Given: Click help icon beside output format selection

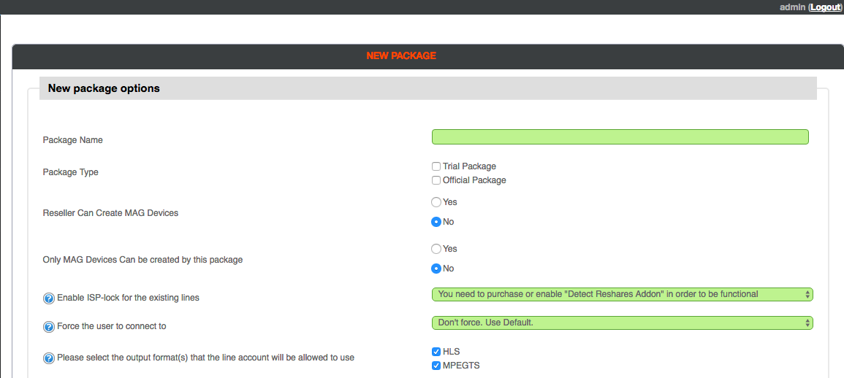Looking at the screenshot, I should click(48, 358).
